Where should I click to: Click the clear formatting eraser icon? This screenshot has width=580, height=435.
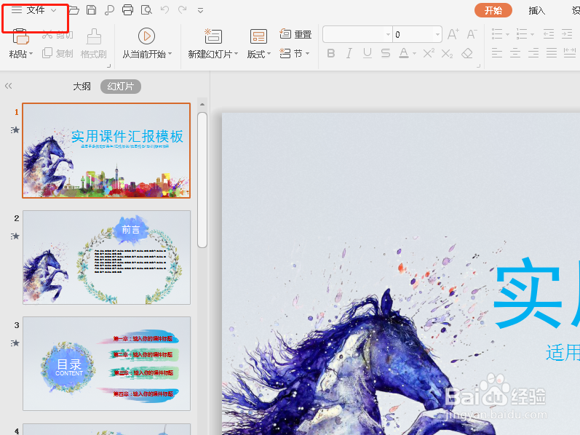(x=467, y=54)
